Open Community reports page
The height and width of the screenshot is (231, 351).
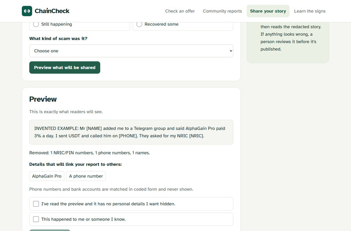click(x=222, y=11)
